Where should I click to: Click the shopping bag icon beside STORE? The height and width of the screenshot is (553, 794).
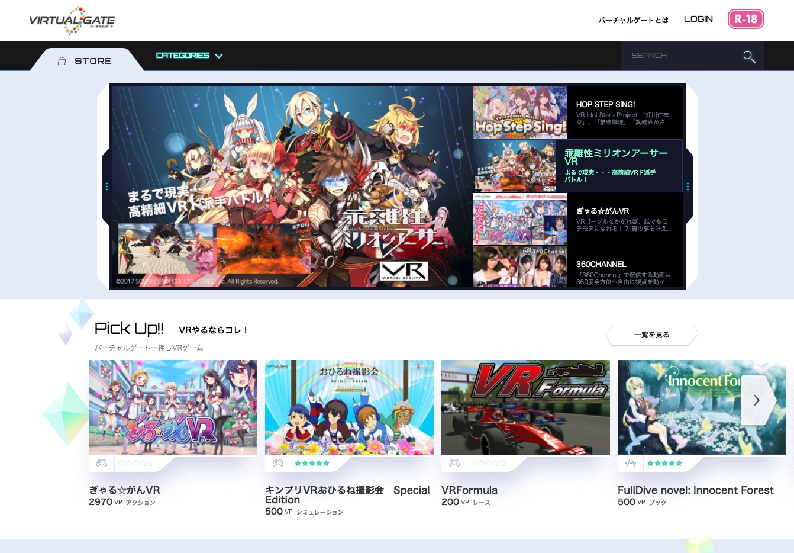[x=62, y=61]
